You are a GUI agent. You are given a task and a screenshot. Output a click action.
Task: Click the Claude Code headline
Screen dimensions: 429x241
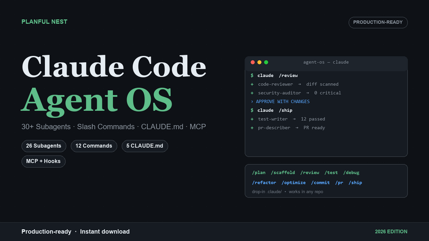[114, 67]
